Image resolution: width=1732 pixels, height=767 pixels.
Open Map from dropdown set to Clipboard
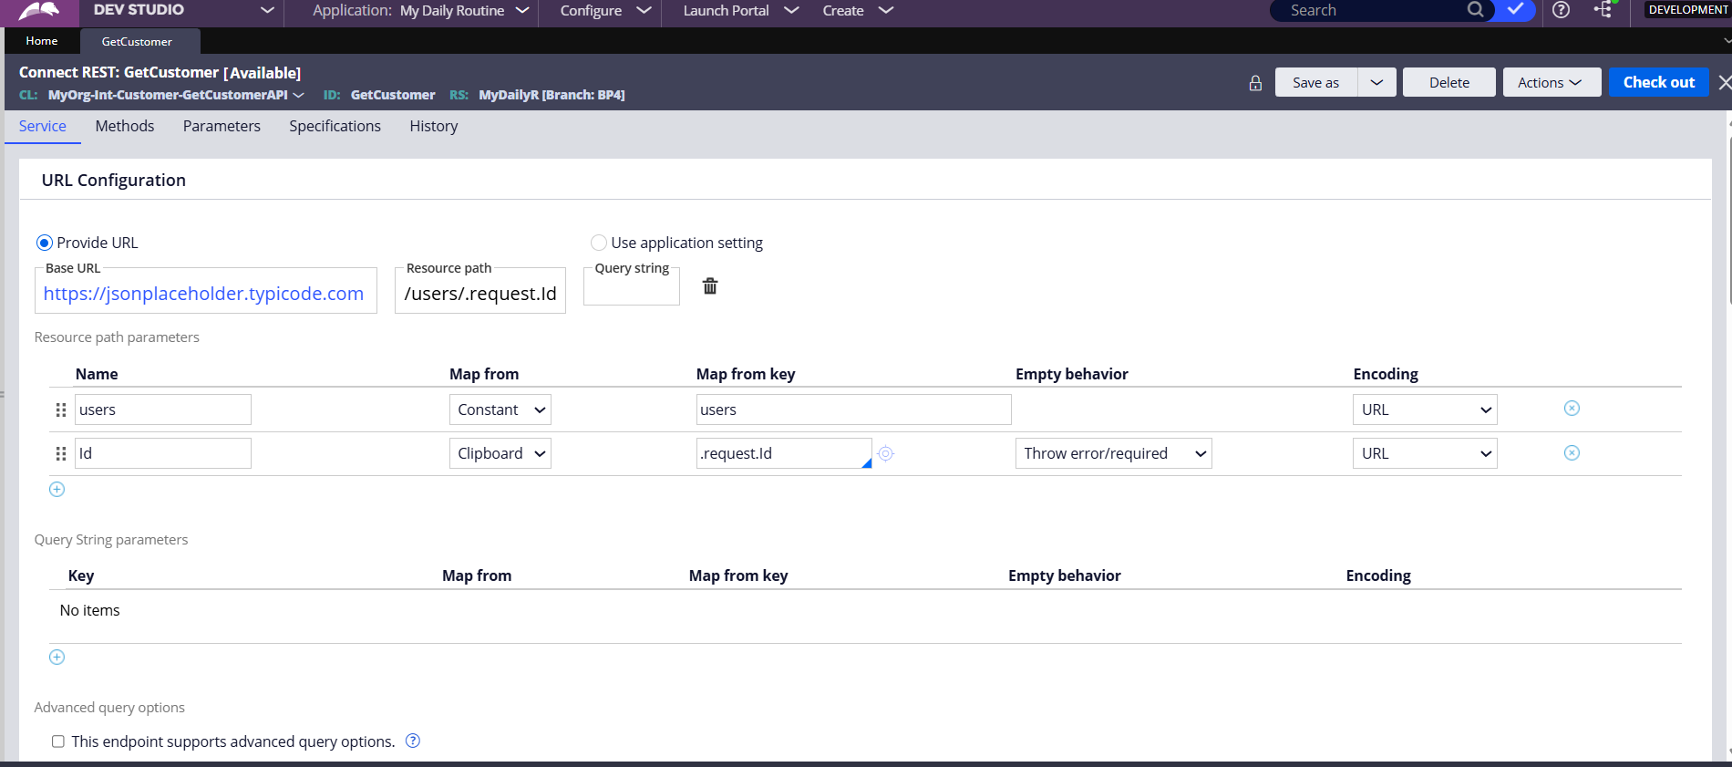500,453
